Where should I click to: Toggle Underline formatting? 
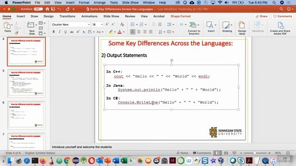66,32
